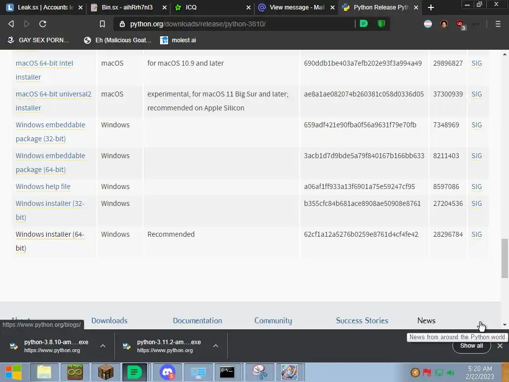
Task: Show all downloads
Action: 471,346
